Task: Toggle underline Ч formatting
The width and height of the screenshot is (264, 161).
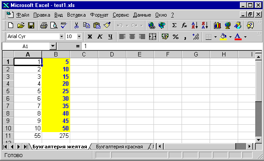Action: (x=110, y=36)
